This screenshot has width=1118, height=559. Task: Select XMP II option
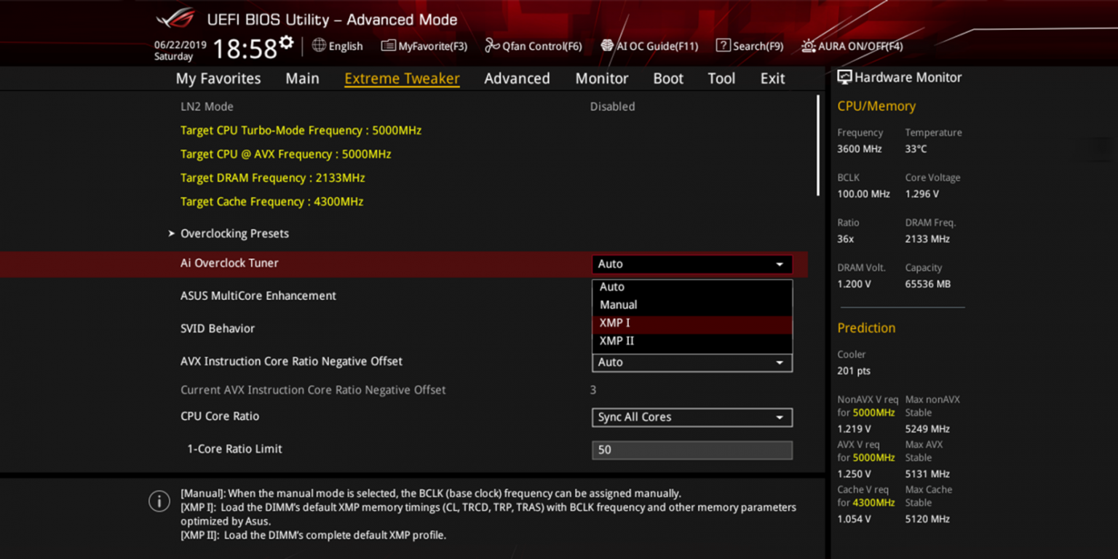(691, 341)
